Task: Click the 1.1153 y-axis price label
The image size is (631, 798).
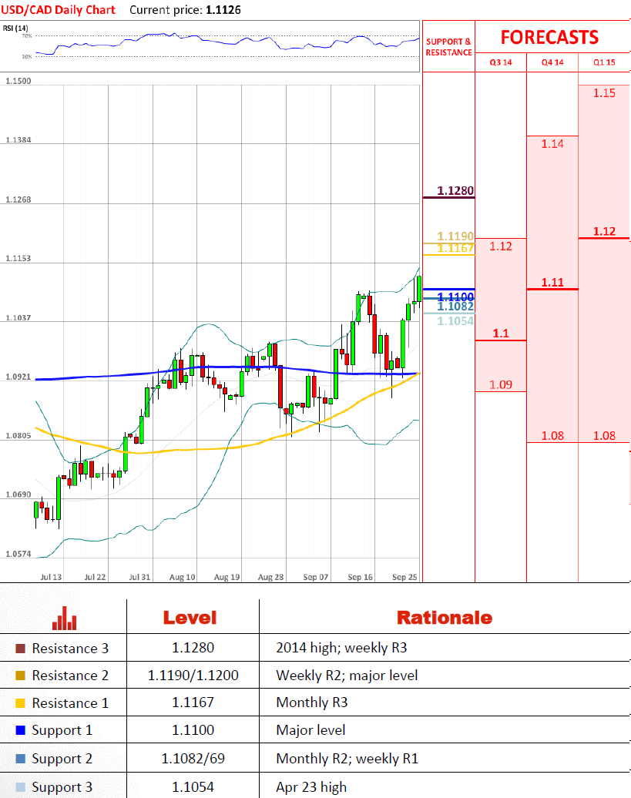Action: pyautogui.click(x=18, y=259)
